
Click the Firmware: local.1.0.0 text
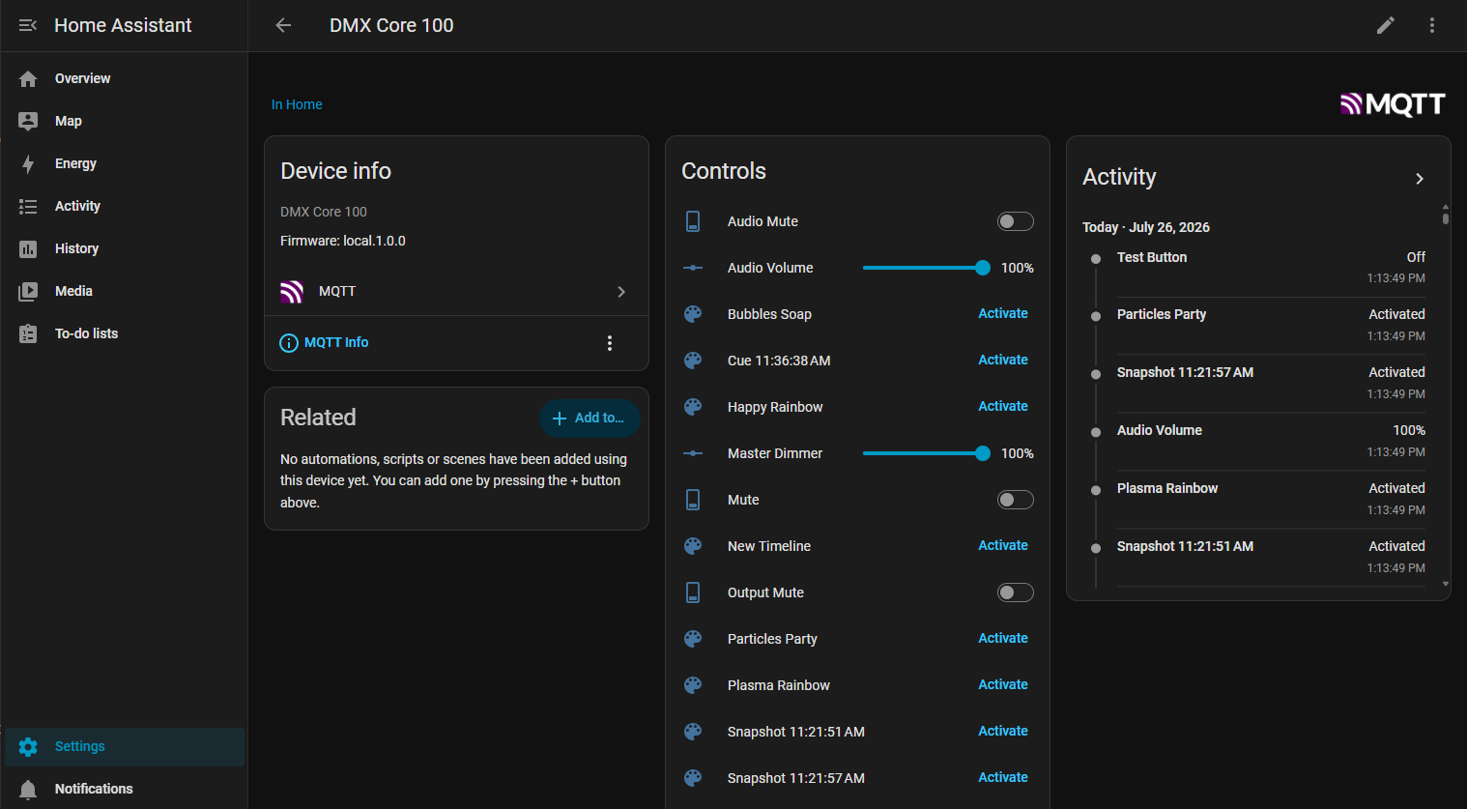pyautogui.click(x=343, y=241)
